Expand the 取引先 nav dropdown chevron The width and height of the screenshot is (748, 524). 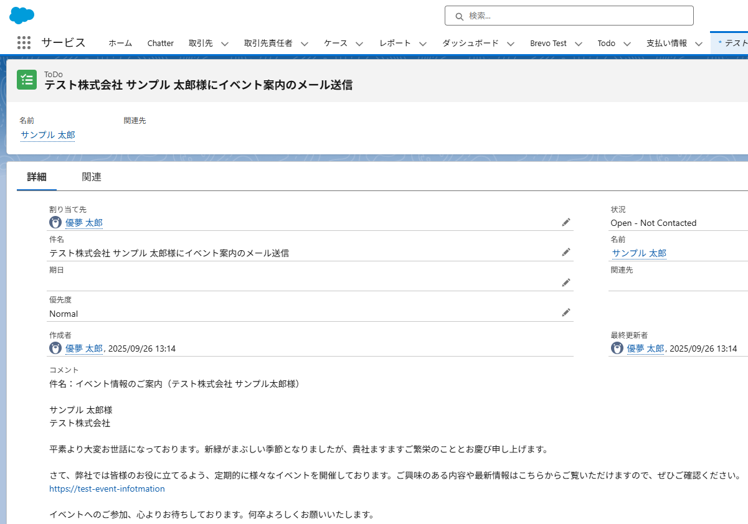(x=225, y=44)
